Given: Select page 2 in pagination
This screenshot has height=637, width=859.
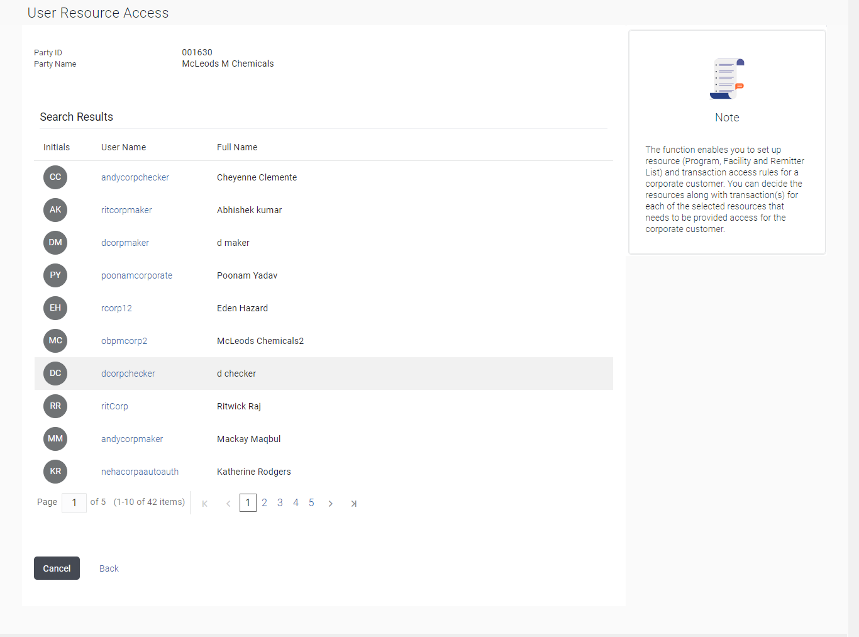Looking at the screenshot, I should [264, 503].
